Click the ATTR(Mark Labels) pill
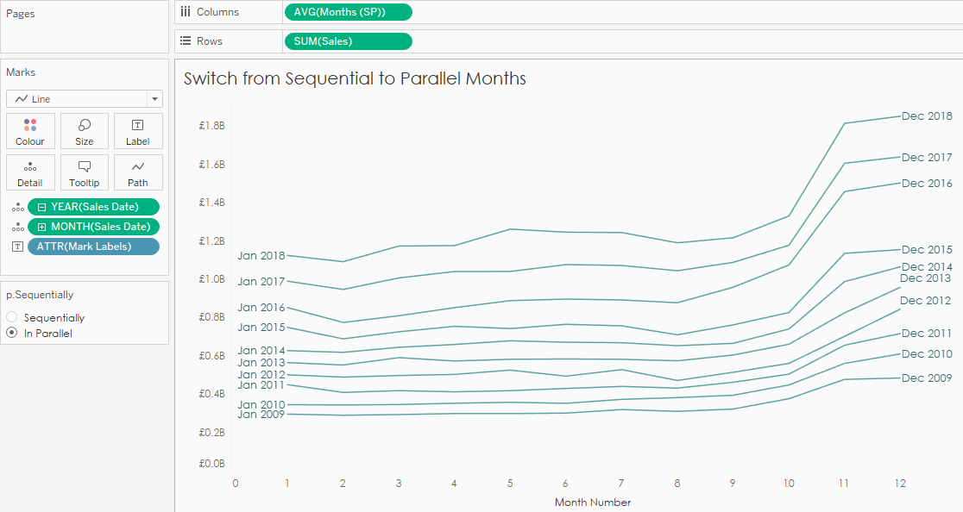Image resolution: width=963 pixels, height=512 pixels. pyautogui.click(x=93, y=247)
